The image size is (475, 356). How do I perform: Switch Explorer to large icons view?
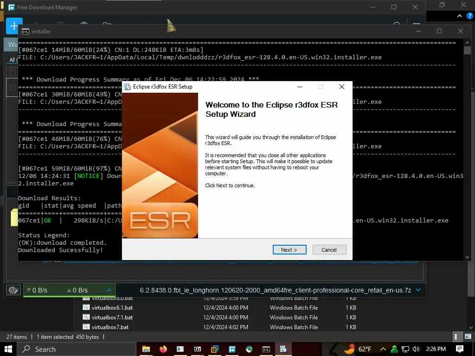(x=468, y=337)
